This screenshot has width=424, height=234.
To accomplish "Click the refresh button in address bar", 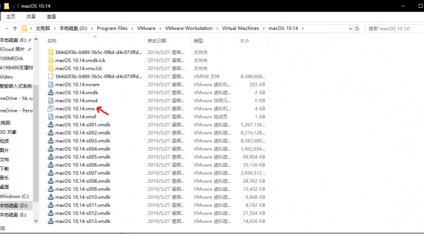I will click(357, 29).
